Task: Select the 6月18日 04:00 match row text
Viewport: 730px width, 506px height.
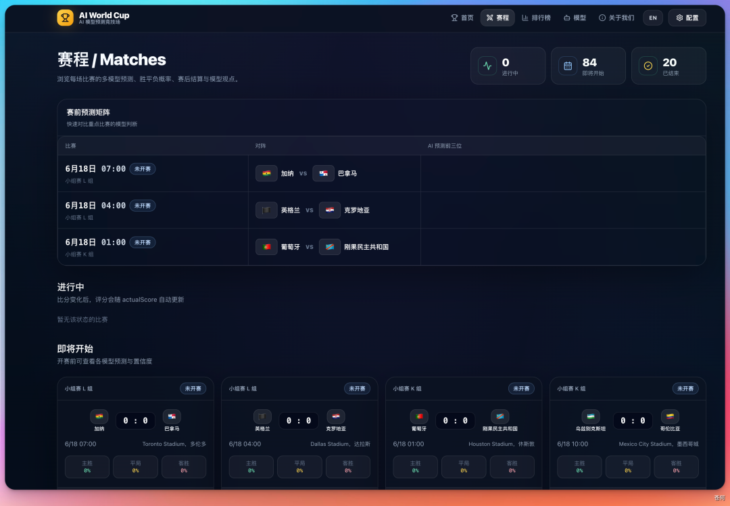Action: (95, 206)
